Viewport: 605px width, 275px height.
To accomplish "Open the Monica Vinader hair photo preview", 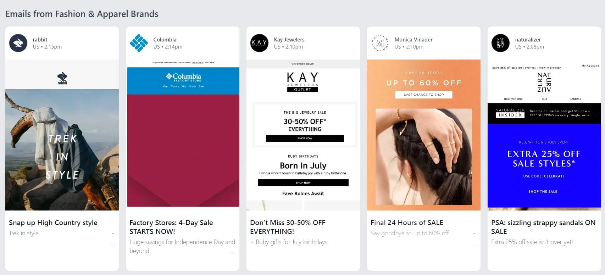I will [x=424, y=157].
